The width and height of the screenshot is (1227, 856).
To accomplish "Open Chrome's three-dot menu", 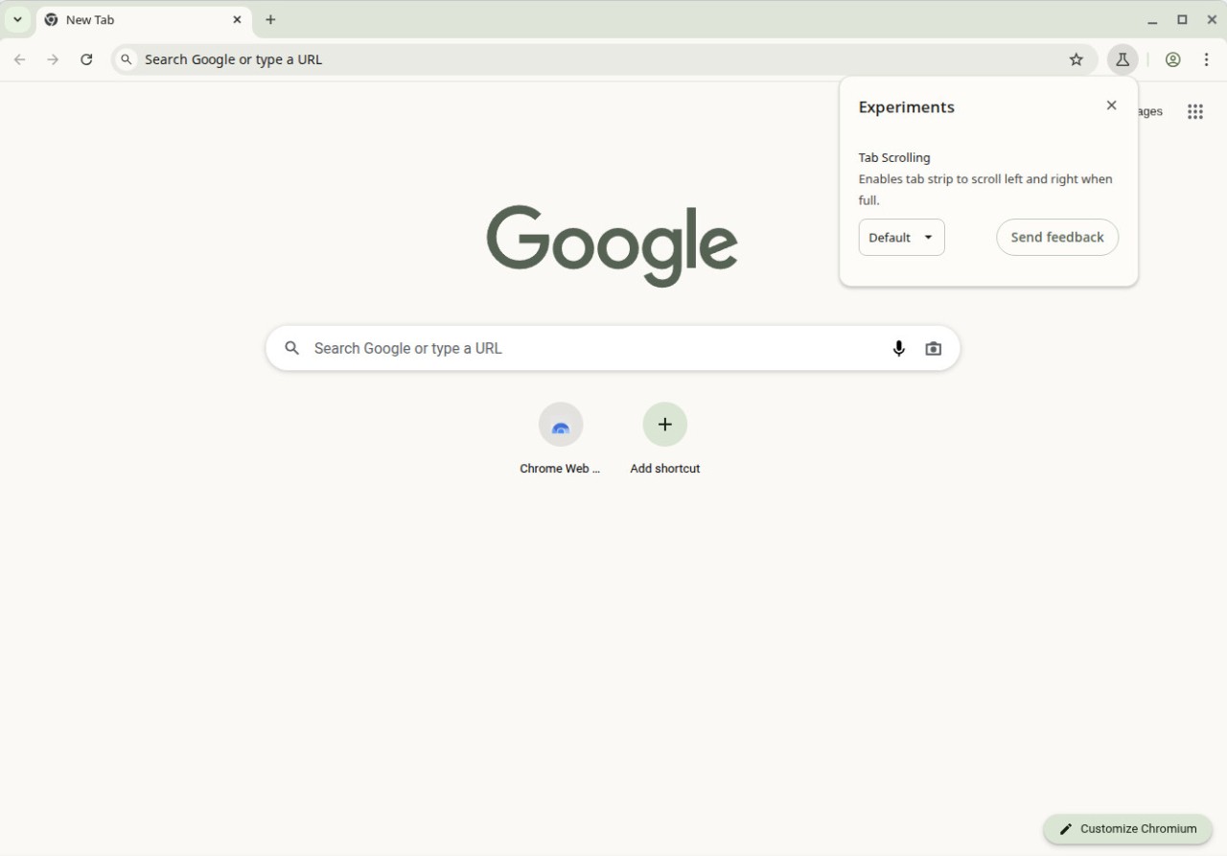I will pos(1206,58).
